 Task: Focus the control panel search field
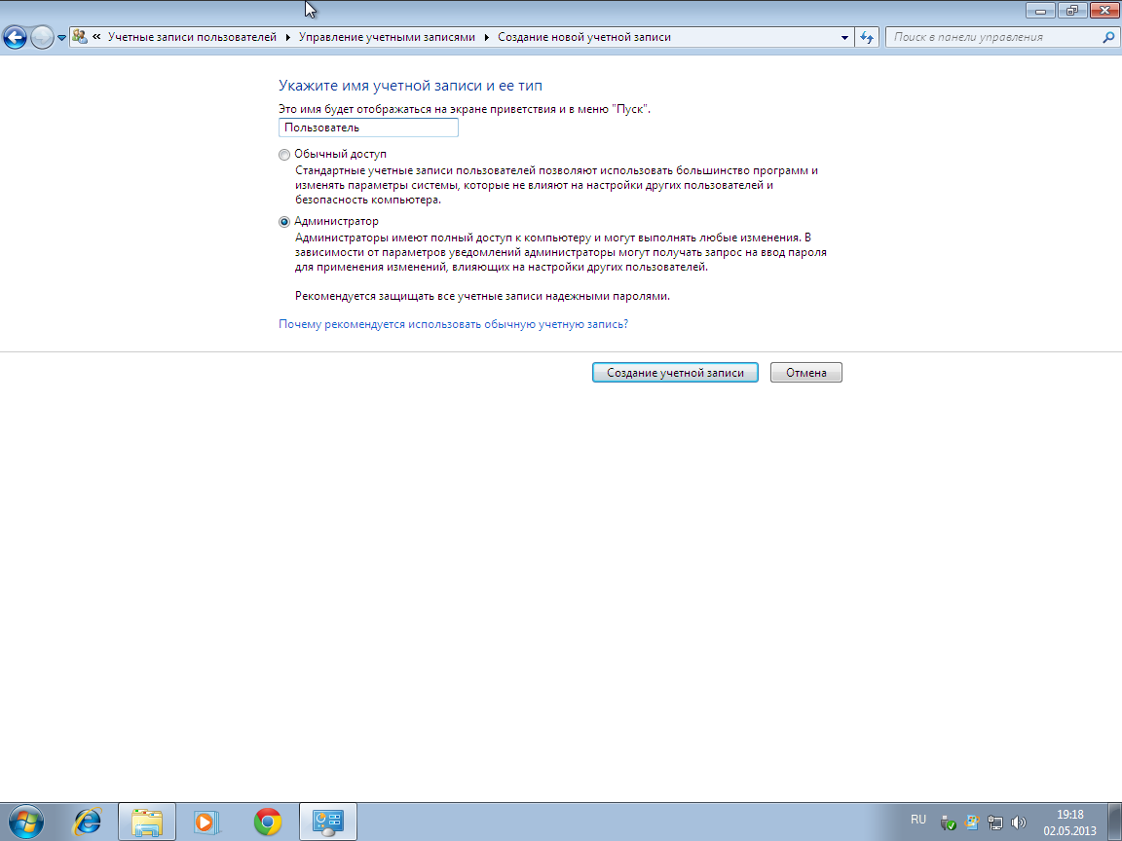tap(994, 37)
